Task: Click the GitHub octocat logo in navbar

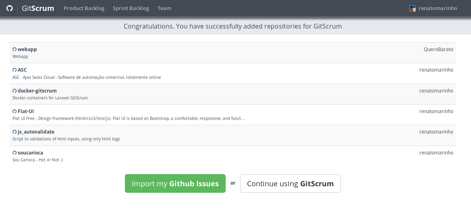Action: pos(10,8)
